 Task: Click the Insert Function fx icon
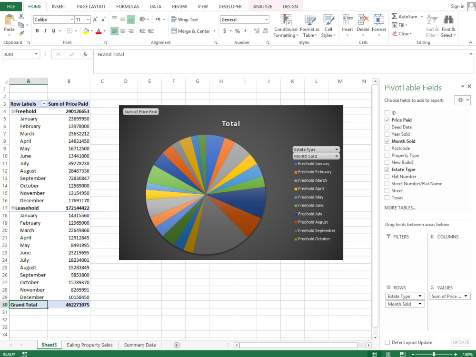[85, 54]
